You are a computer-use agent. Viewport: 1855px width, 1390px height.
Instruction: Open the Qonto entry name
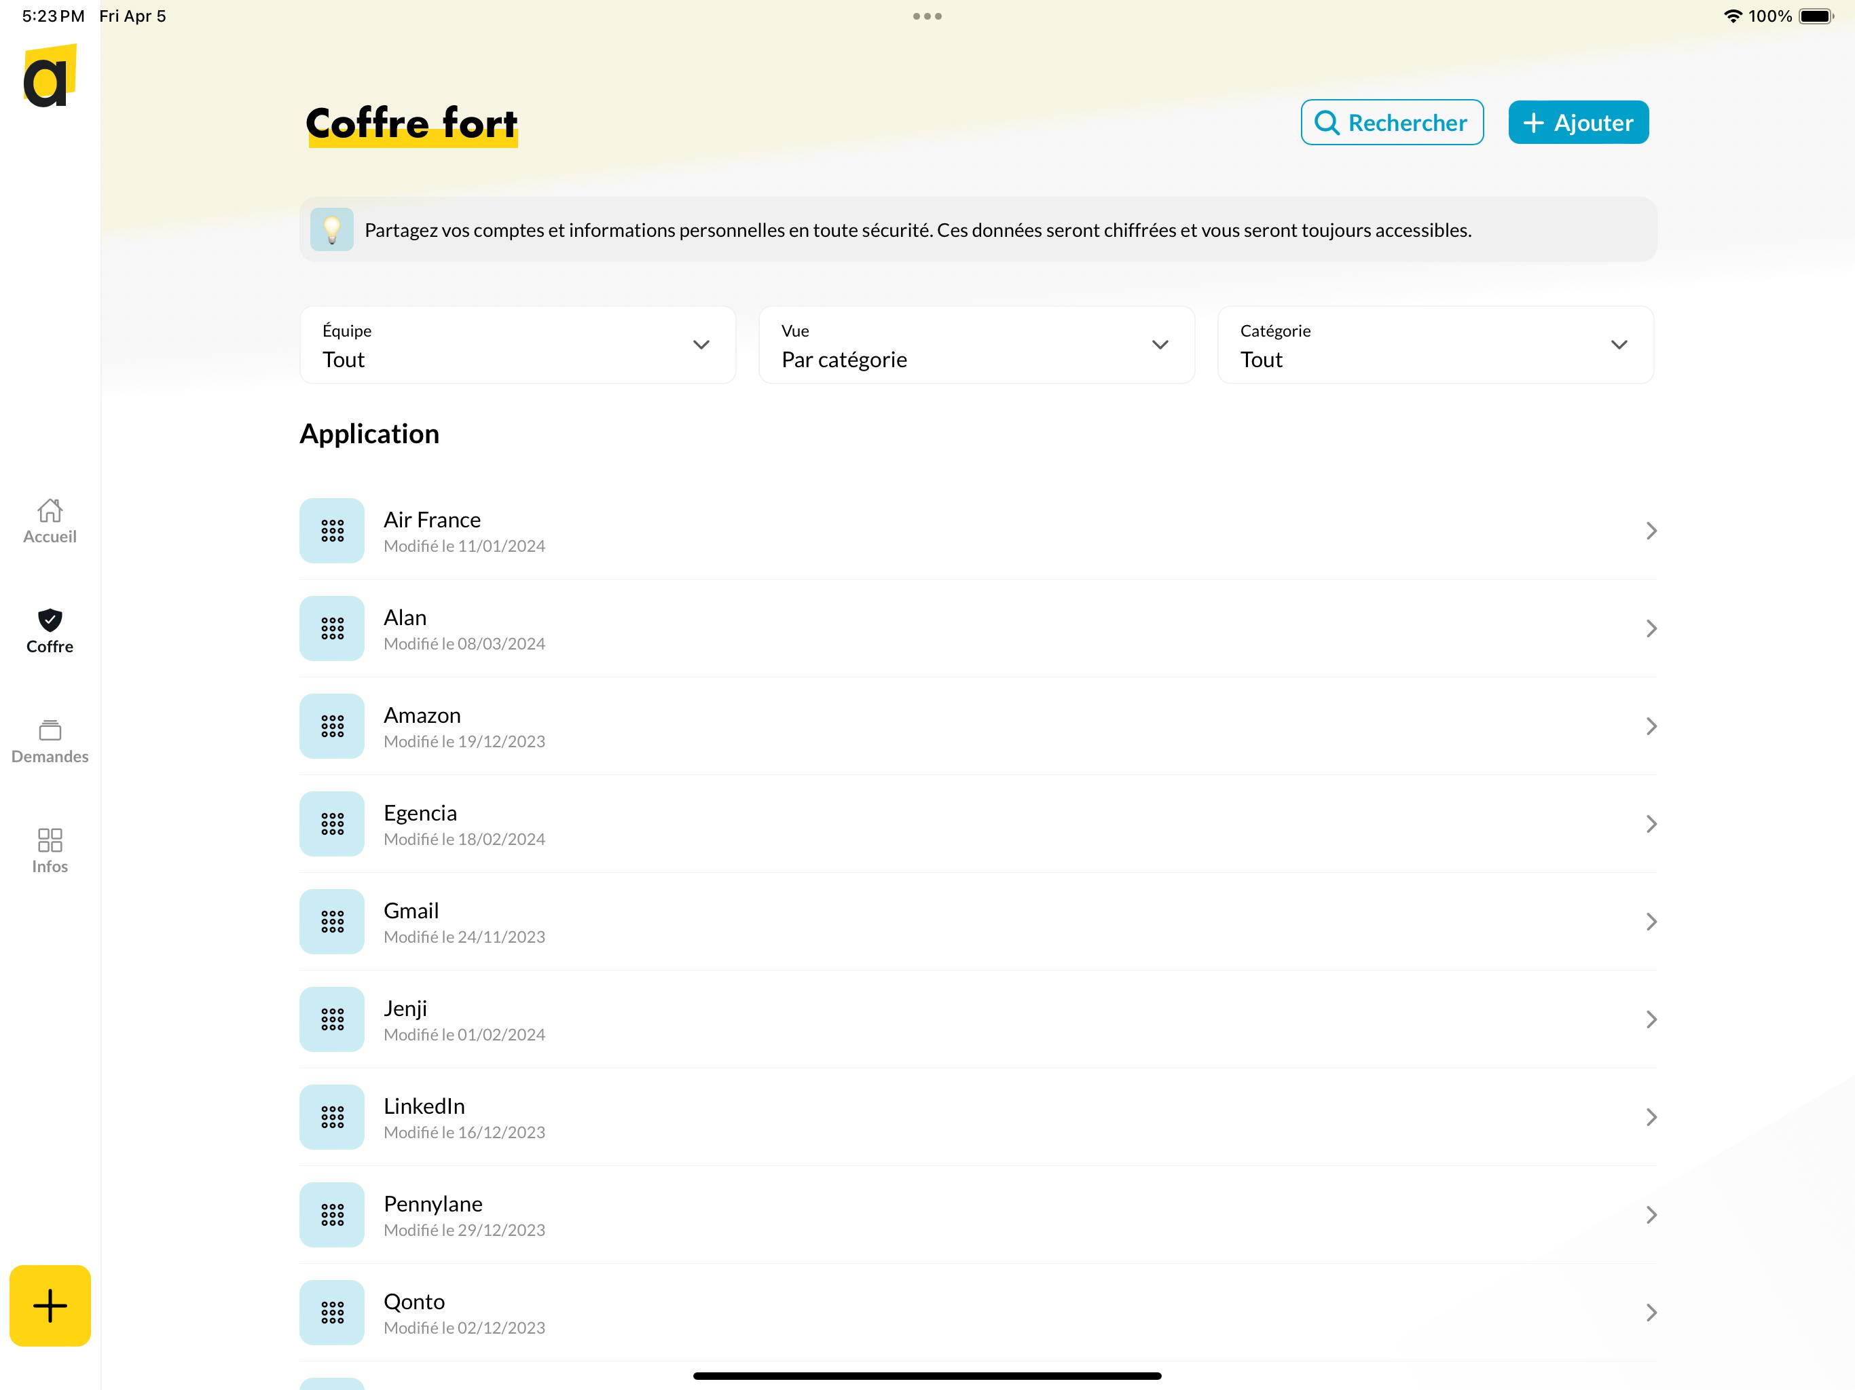click(414, 1302)
